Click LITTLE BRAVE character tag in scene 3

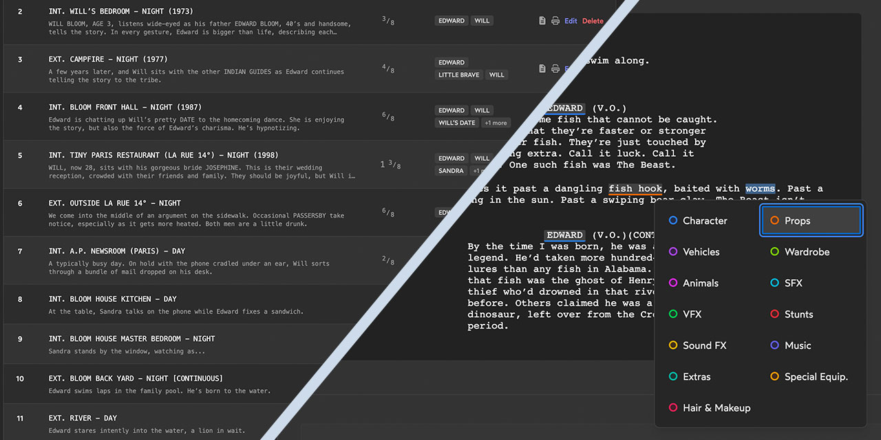pyautogui.click(x=458, y=75)
